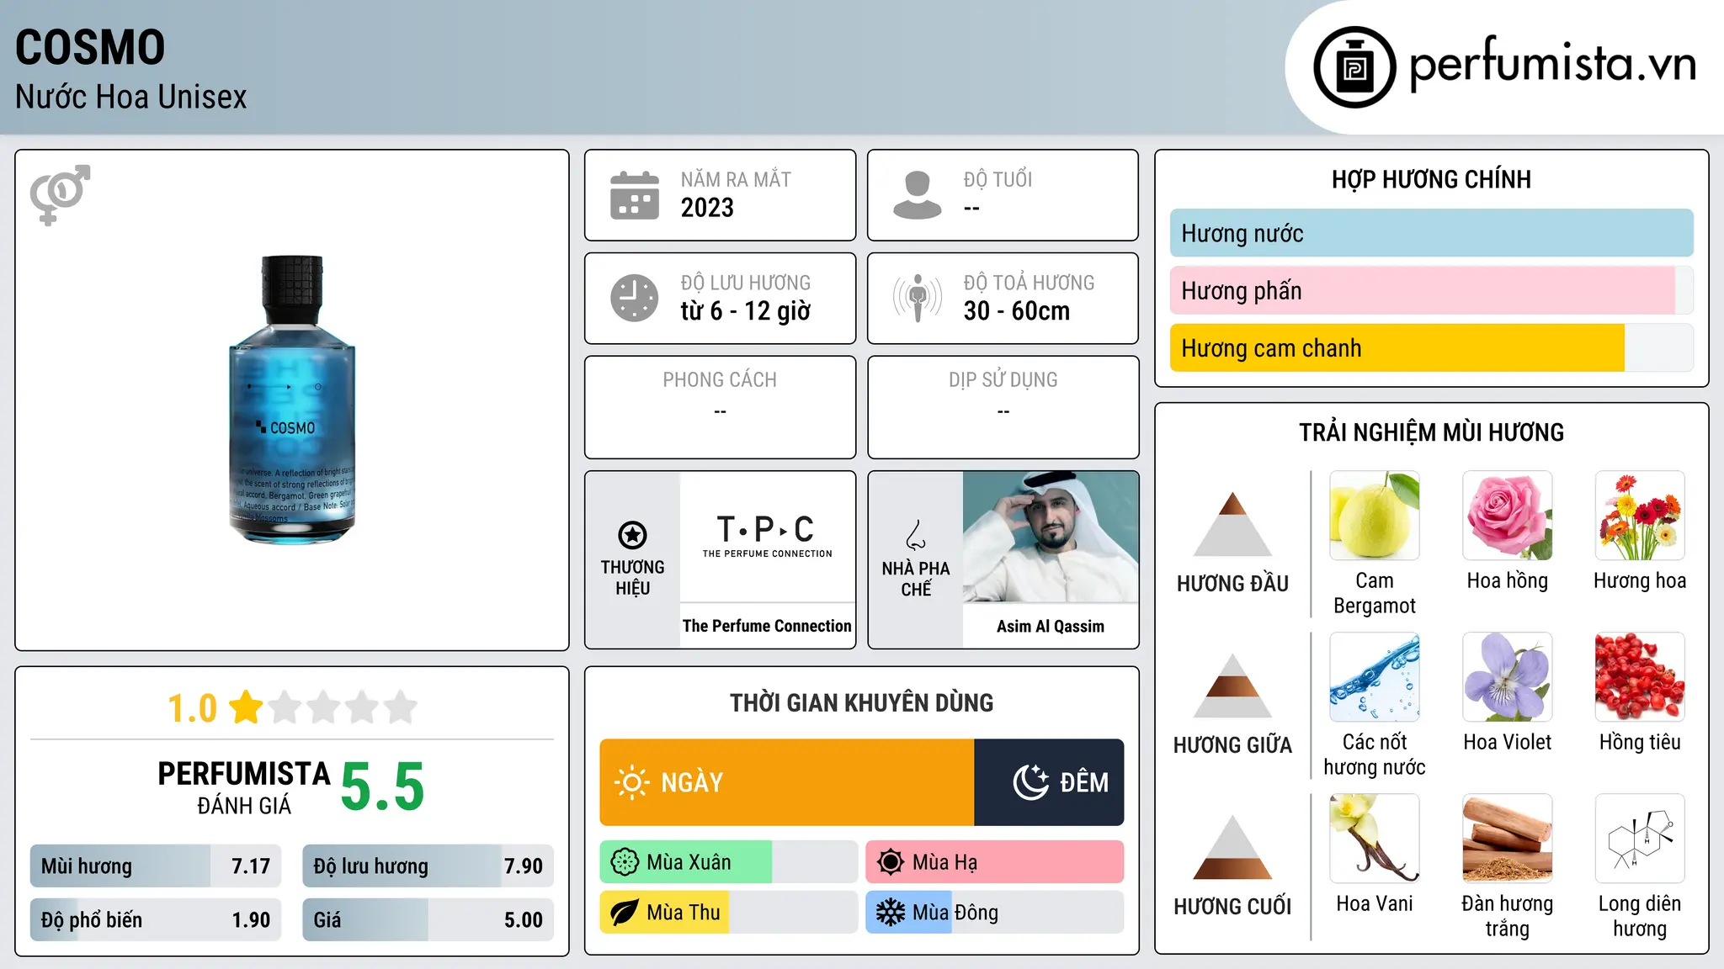1724x969 pixels.
Task: Click the COSMO perfume bottle photo
Action: tap(292, 400)
